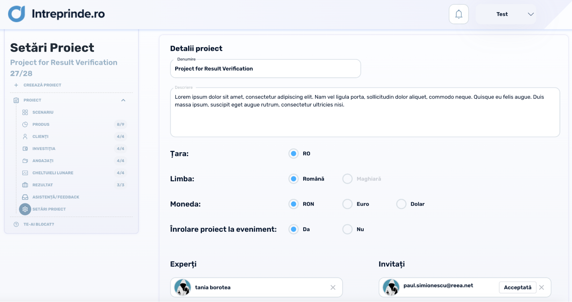The image size is (572, 302).
Task: Collapse the Proiect menu section
Action: pos(123,100)
